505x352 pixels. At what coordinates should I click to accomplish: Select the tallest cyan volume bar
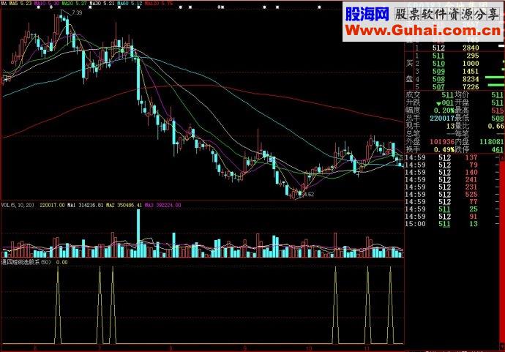click(x=138, y=233)
